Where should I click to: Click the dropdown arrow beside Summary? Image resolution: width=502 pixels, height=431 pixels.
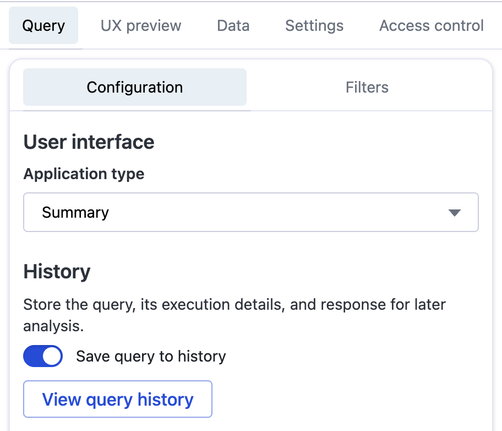coord(454,213)
